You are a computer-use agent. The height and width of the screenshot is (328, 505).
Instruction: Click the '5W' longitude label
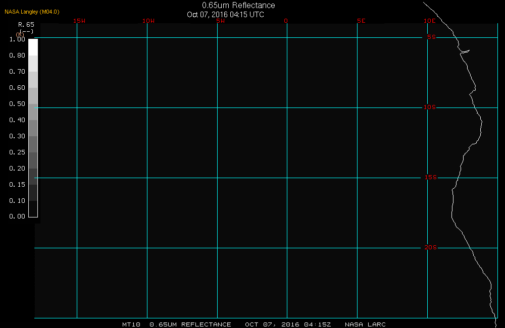tap(221, 21)
